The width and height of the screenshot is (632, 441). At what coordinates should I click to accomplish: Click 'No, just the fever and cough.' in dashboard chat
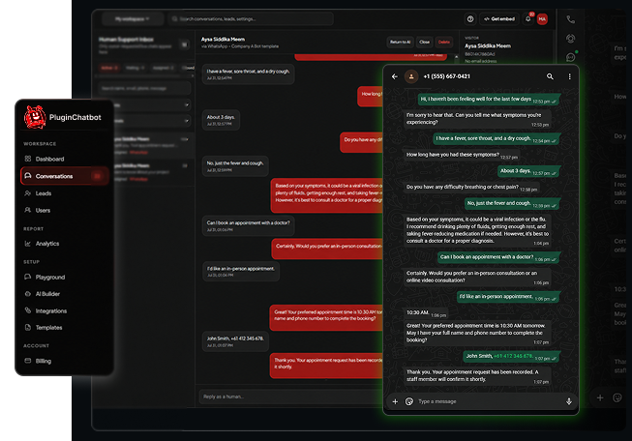point(235,166)
